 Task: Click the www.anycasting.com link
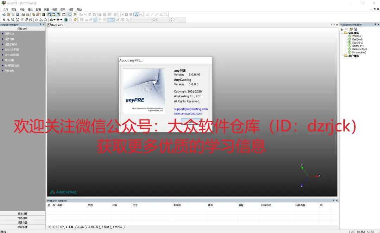click(188, 114)
